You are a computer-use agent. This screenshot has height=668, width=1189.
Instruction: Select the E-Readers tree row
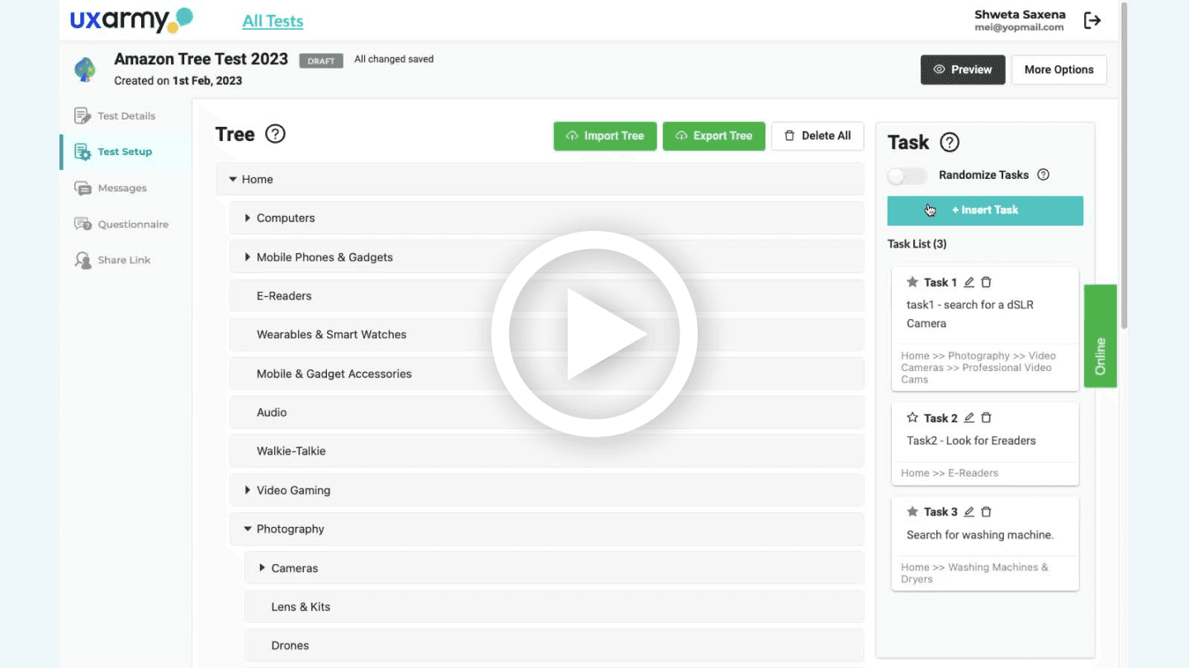547,295
